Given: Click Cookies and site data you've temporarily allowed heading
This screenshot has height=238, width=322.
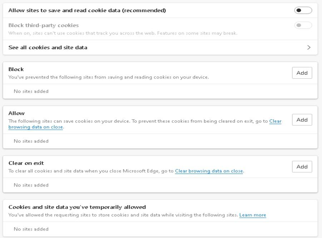Looking at the screenshot, I should point(77,207).
